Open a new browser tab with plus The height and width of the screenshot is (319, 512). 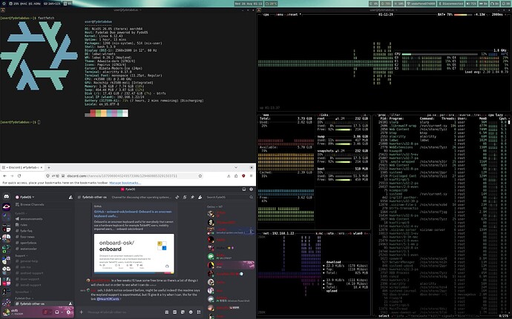(49, 167)
